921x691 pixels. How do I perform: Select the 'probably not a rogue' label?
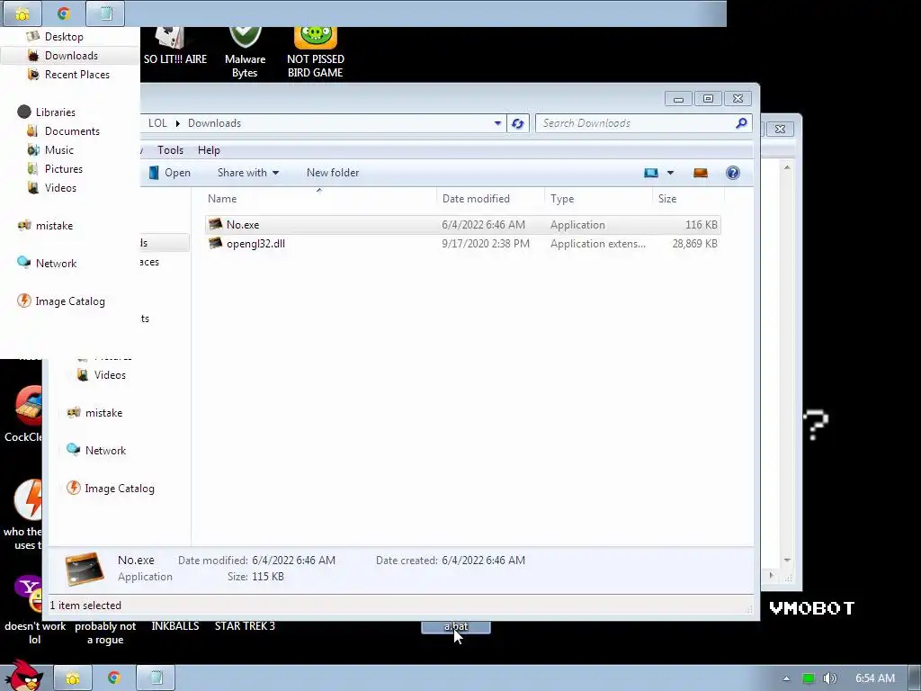click(105, 633)
